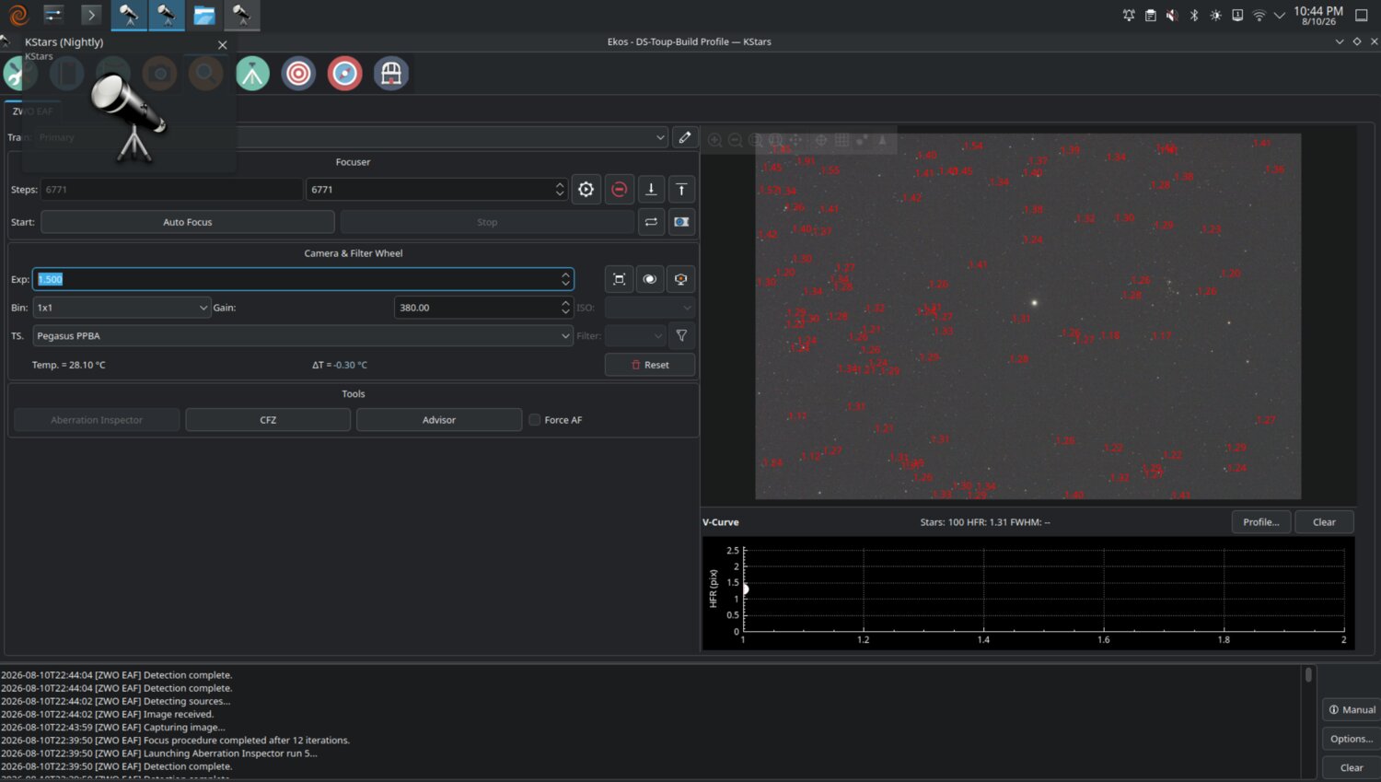Open the log Options button
The image size is (1381, 782).
click(1352, 739)
